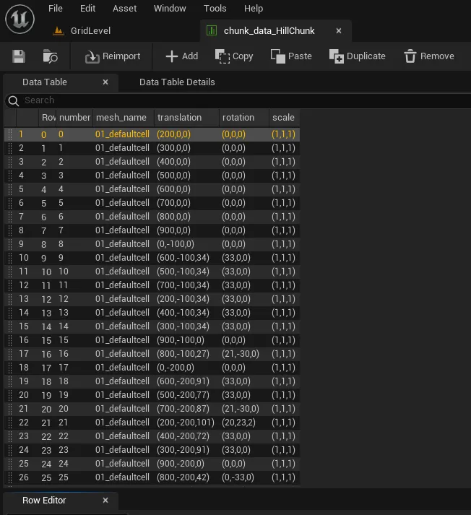471x515 pixels.
Task: Click drag handle of row 22
Action: [10, 423]
